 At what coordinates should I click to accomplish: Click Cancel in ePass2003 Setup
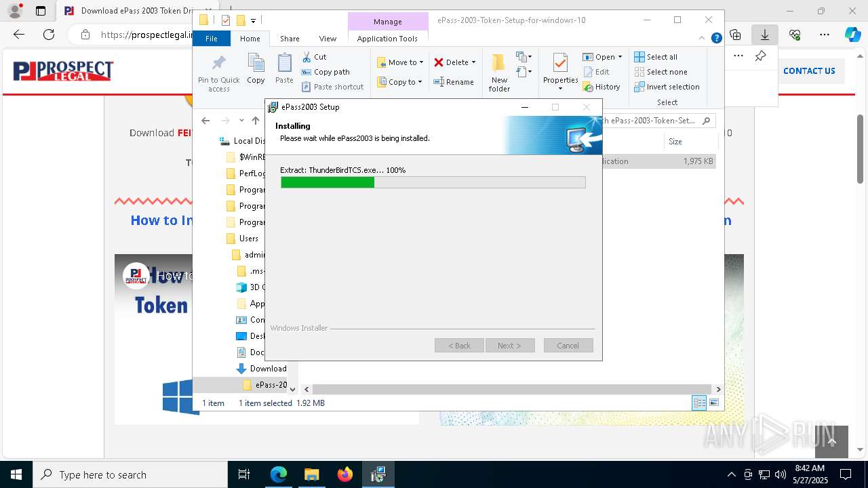pos(568,346)
